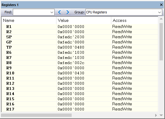Select the SP register name

(9, 37)
